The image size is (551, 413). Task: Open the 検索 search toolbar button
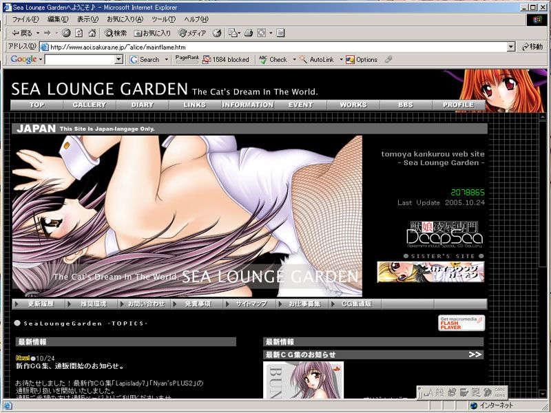coord(116,33)
